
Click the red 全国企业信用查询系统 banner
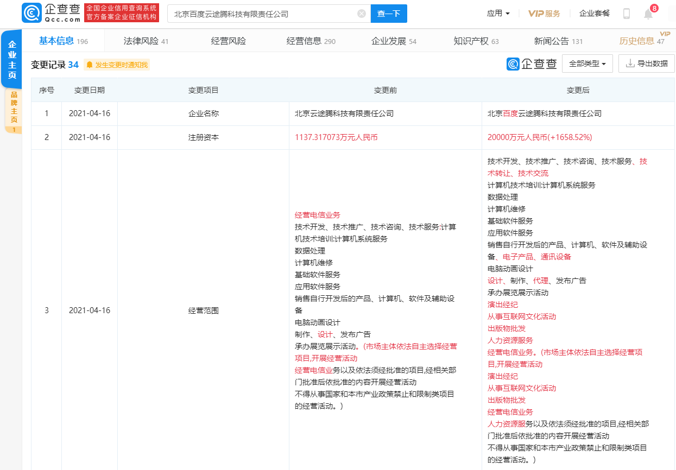click(x=122, y=13)
